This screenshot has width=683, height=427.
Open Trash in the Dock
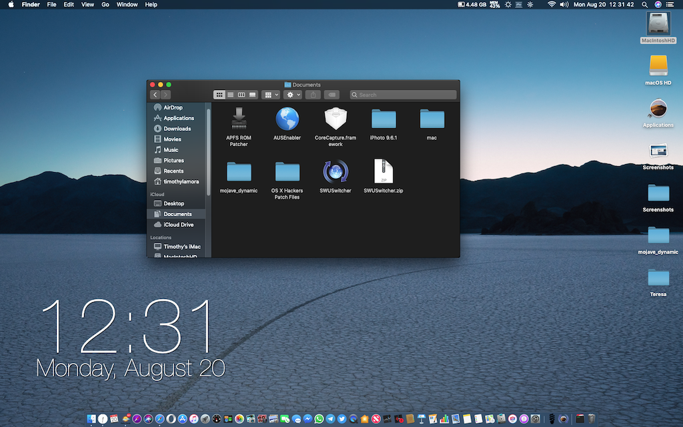591,419
